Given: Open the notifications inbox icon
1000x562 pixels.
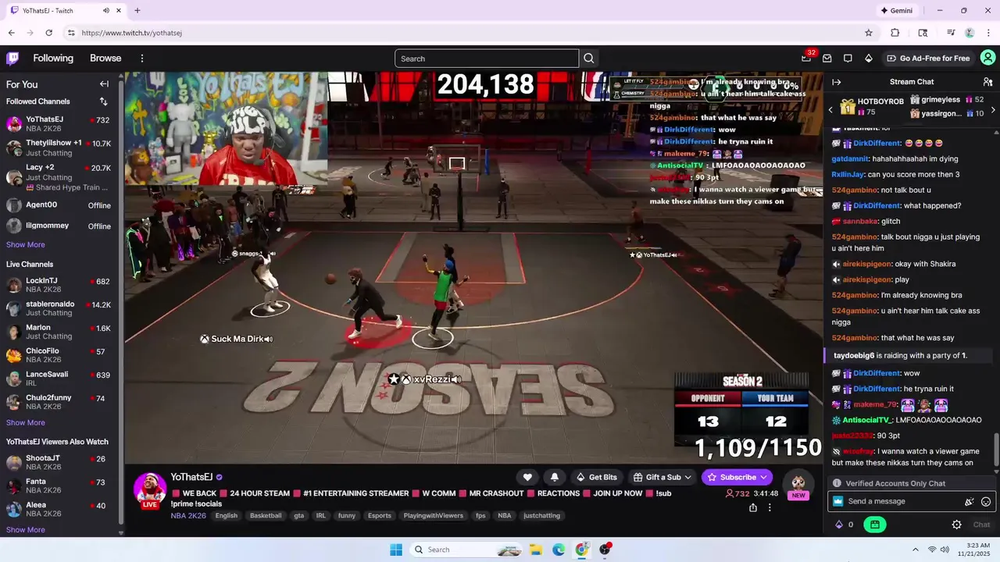Looking at the screenshot, I should point(827,59).
